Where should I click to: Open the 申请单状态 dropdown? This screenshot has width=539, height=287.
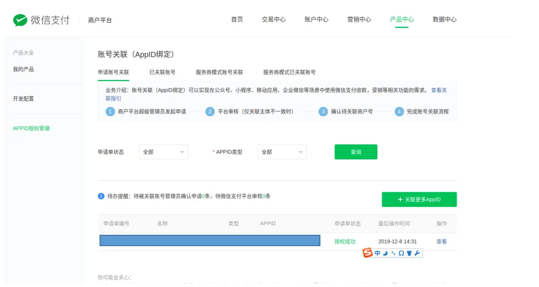[x=164, y=152]
